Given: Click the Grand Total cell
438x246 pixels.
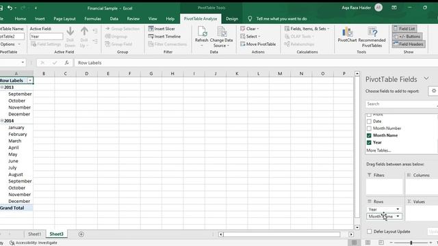Looking at the screenshot, I should pyautogui.click(x=16, y=208).
